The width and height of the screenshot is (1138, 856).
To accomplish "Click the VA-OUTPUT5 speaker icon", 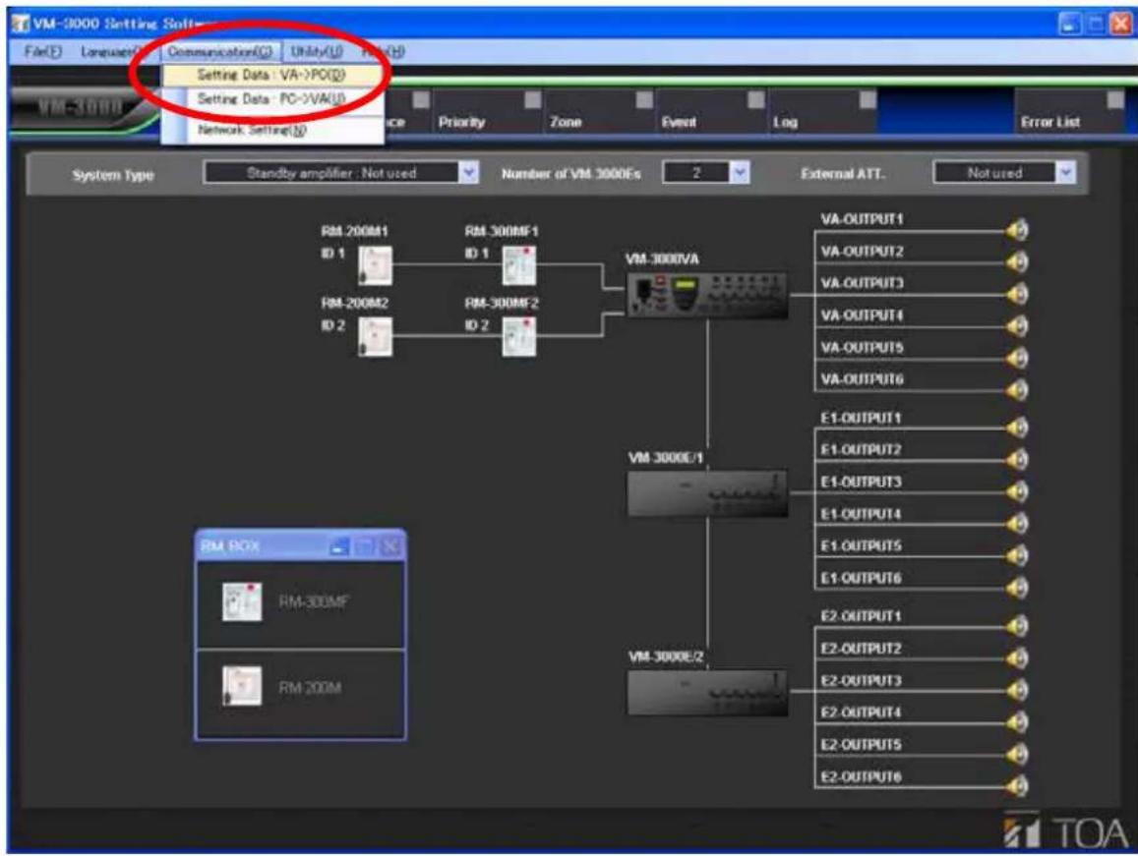I will 1018,359.
